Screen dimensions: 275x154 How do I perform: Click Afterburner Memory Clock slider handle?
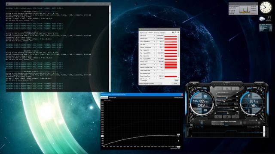coord(233,110)
